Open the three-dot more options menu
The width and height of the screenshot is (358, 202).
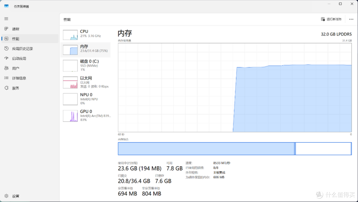coord(351,19)
